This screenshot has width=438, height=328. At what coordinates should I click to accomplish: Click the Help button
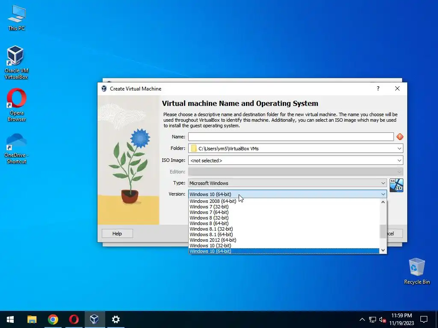pyautogui.click(x=117, y=234)
